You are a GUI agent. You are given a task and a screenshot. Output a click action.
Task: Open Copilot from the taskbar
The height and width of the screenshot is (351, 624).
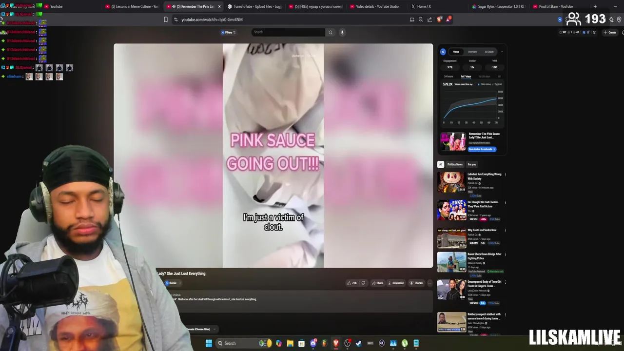pos(278,343)
